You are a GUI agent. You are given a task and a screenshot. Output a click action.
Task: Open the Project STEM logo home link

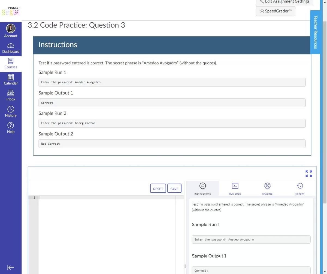pos(11,11)
